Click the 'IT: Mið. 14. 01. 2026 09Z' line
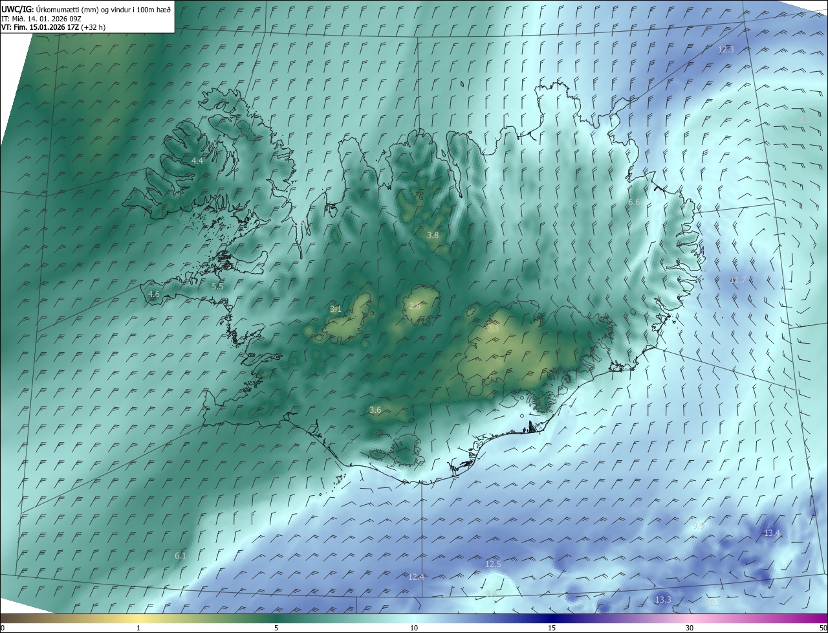 [41, 19]
